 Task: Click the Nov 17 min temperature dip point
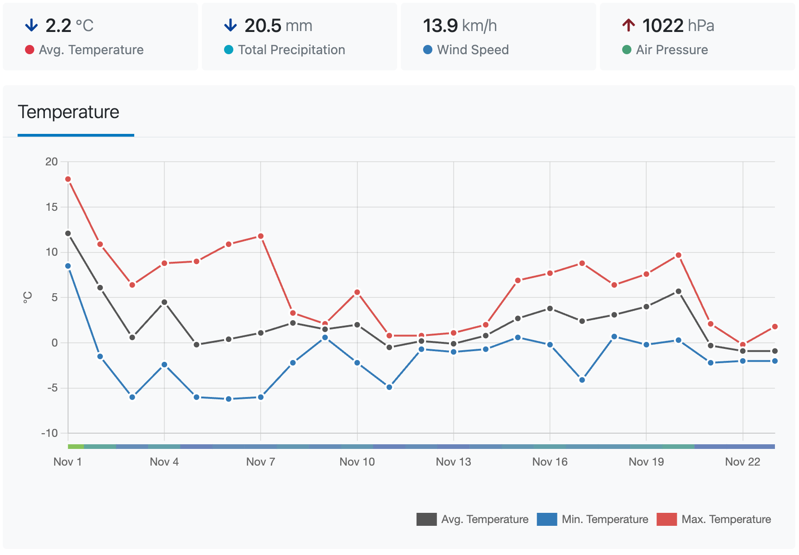click(x=582, y=380)
